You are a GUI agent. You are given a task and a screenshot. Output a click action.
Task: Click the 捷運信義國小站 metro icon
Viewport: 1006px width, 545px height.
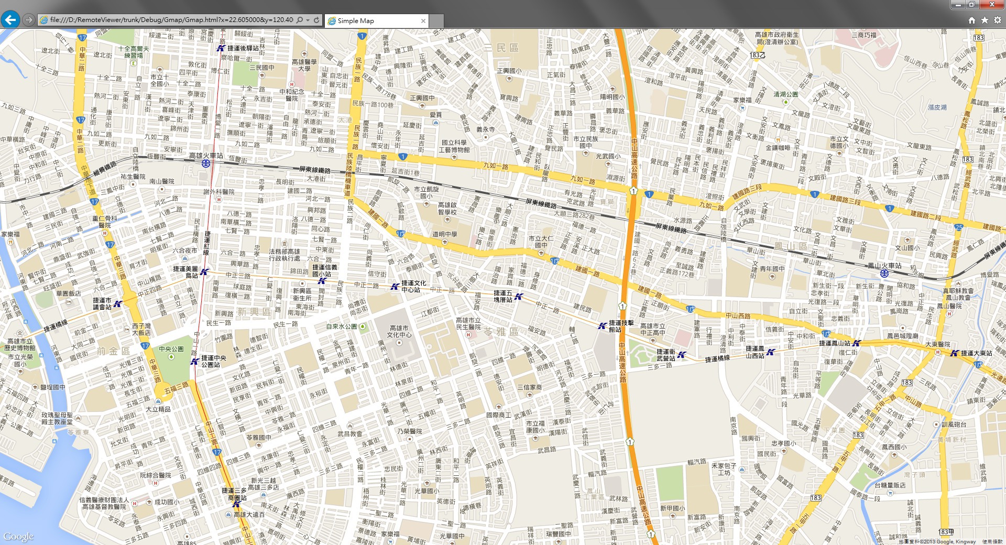(322, 281)
